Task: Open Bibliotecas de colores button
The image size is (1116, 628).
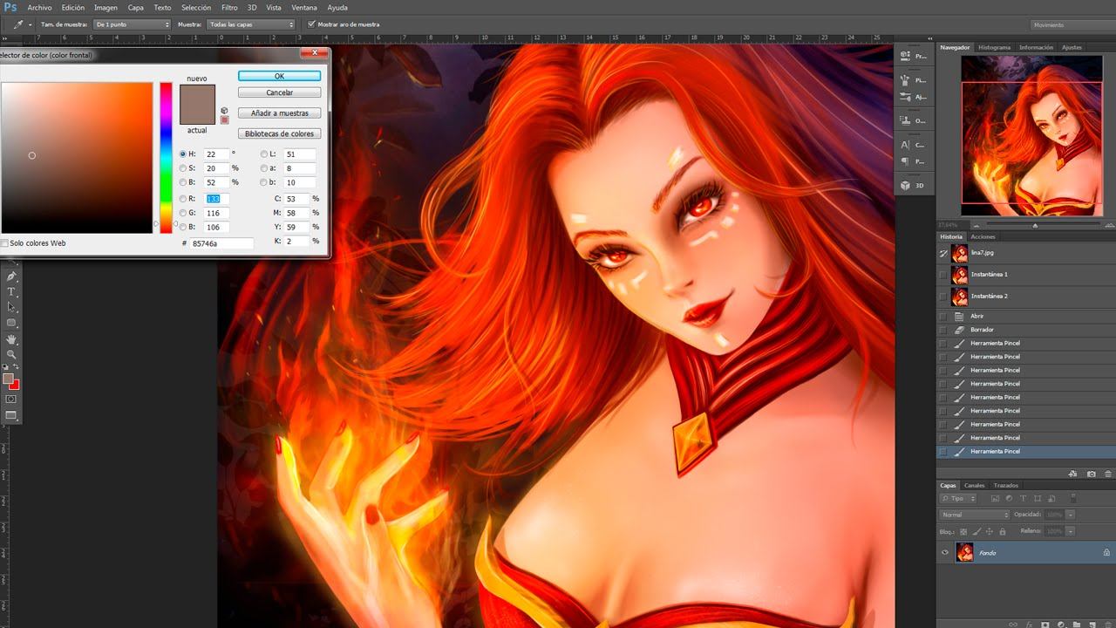Action: pyautogui.click(x=279, y=133)
